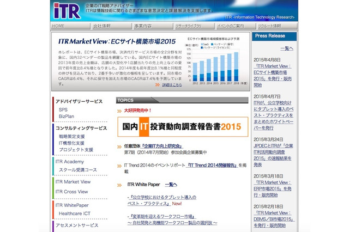Open ITR Academy in the sidebar
Screen dimensions: 349x232
pos(70,162)
